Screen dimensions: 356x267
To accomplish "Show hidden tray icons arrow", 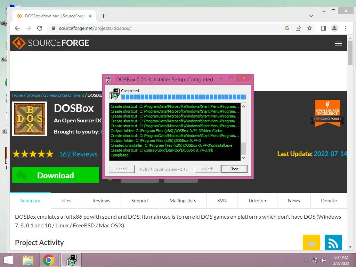I will point(306,260).
